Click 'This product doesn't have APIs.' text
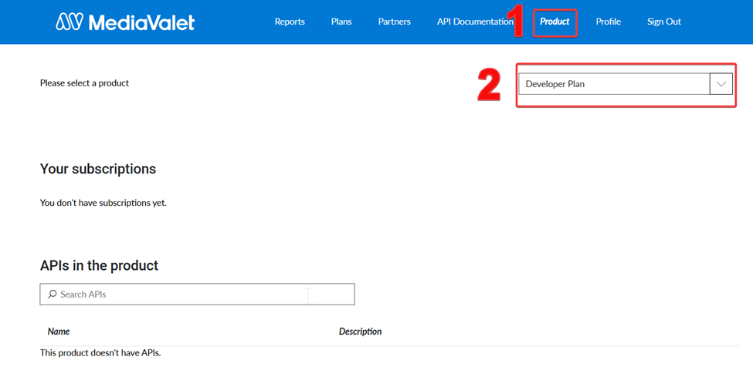Image resolution: width=753 pixels, height=377 pixels. [x=100, y=354]
